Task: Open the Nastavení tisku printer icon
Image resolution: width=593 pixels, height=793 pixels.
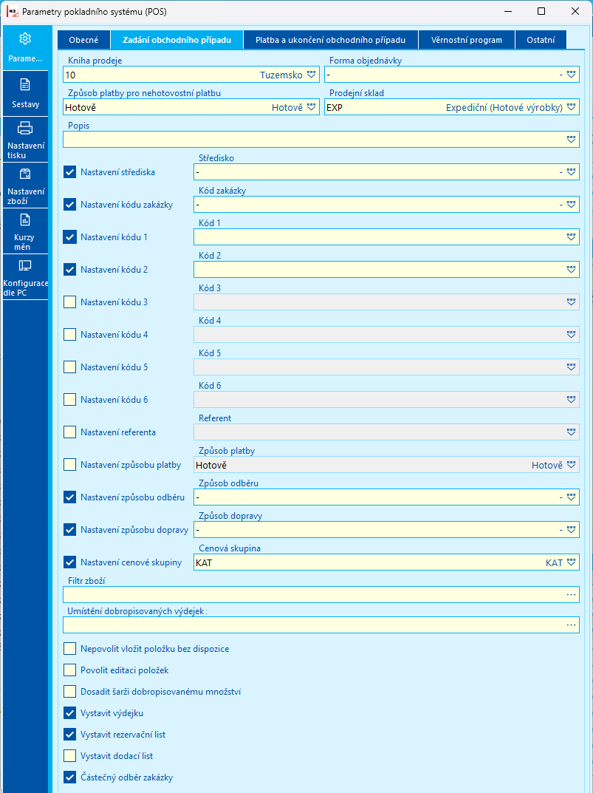Action: 25,127
